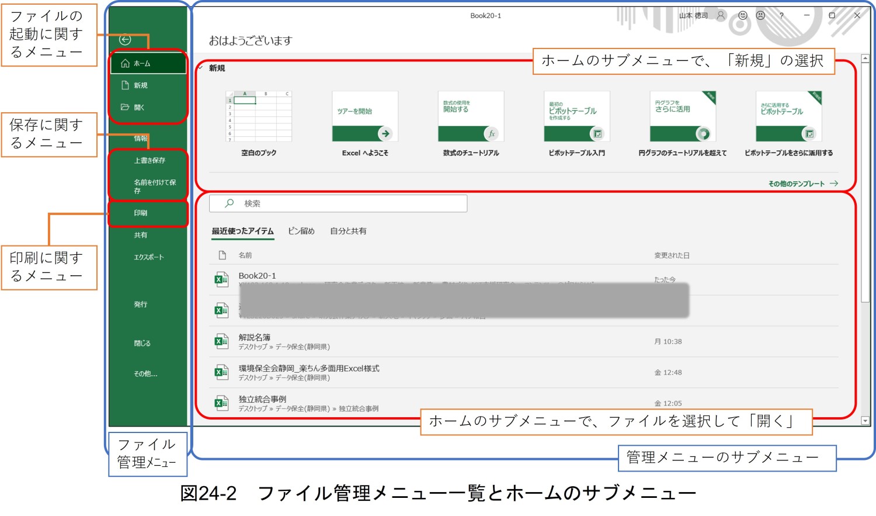The width and height of the screenshot is (876, 516).
Task: Click the frowning feedback icon
Action: pyautogui.click(x=760, y=16)
